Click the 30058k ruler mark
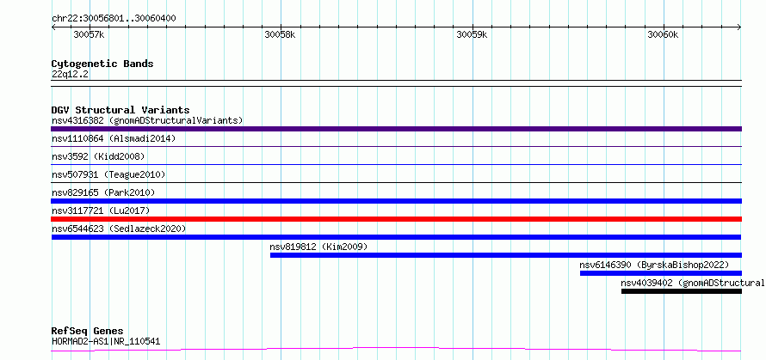The height and width of the screenshot is (360, 766). [280, 34]
